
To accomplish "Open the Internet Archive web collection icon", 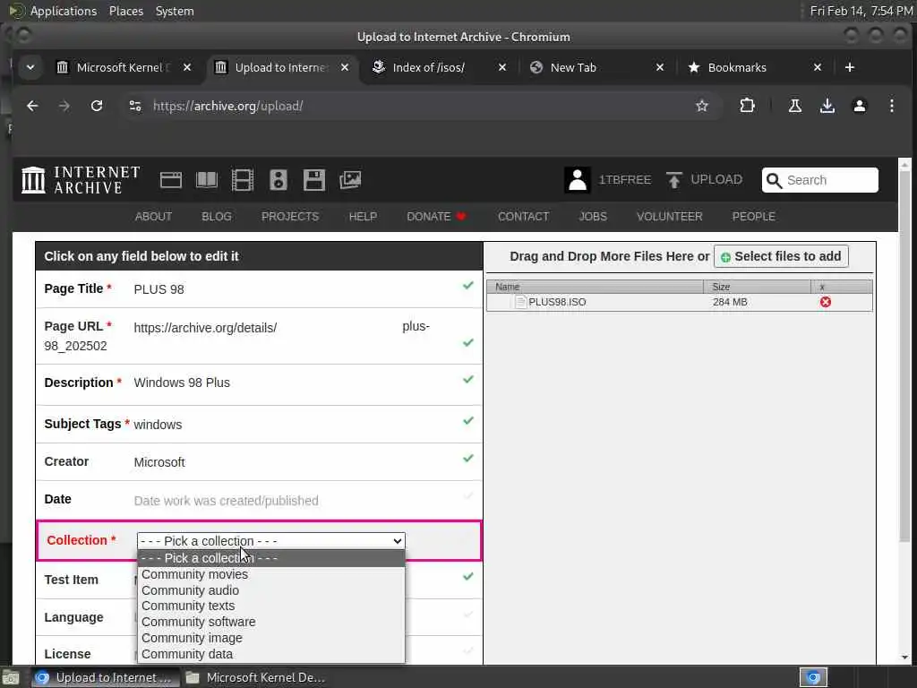I will pyautogui.click(x=171, y=180).
